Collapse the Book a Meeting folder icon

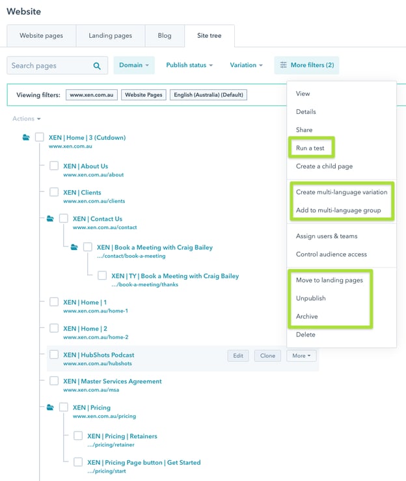coord(74,247)
